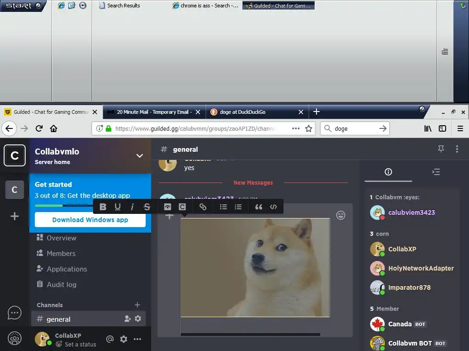Open user settings gear near CollabXP
469x351 pixels.
124,339
